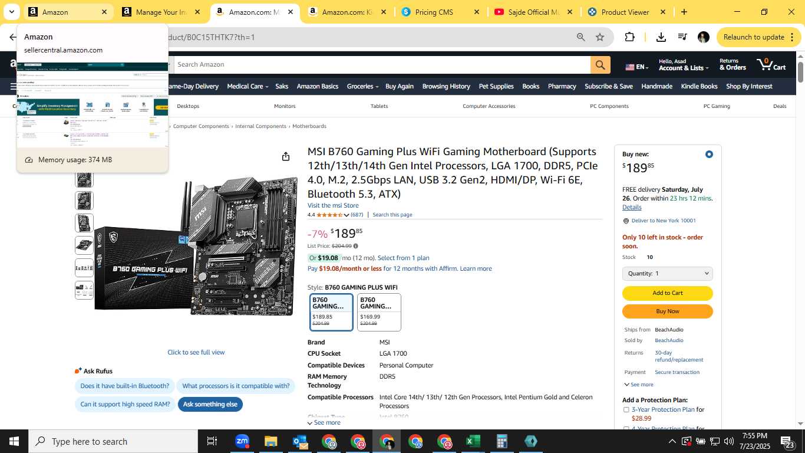This screenshot has height=453, width=805.
Task: Open the media controls icon in Chrome toolbar
Action: click(x=682, y=37)
